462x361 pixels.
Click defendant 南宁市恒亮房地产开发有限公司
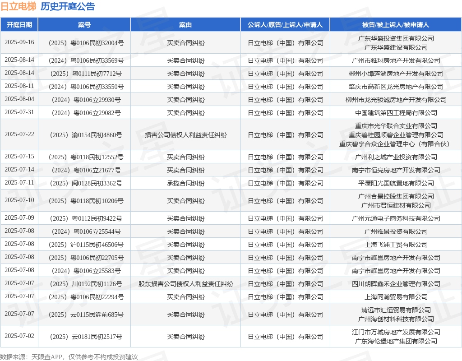point(396,170)
